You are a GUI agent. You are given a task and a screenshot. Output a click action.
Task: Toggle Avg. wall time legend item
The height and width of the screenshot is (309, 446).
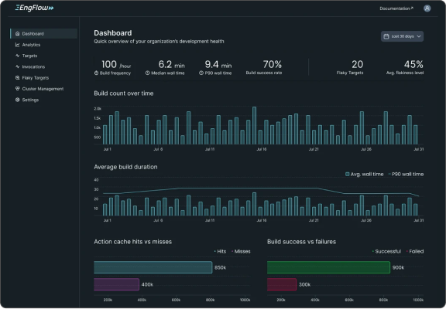(x=364, y=175)
